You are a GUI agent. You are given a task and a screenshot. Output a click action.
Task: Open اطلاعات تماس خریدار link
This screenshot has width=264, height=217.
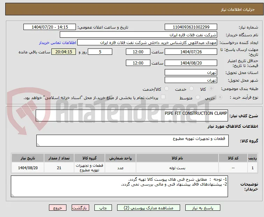coord(58,43)
